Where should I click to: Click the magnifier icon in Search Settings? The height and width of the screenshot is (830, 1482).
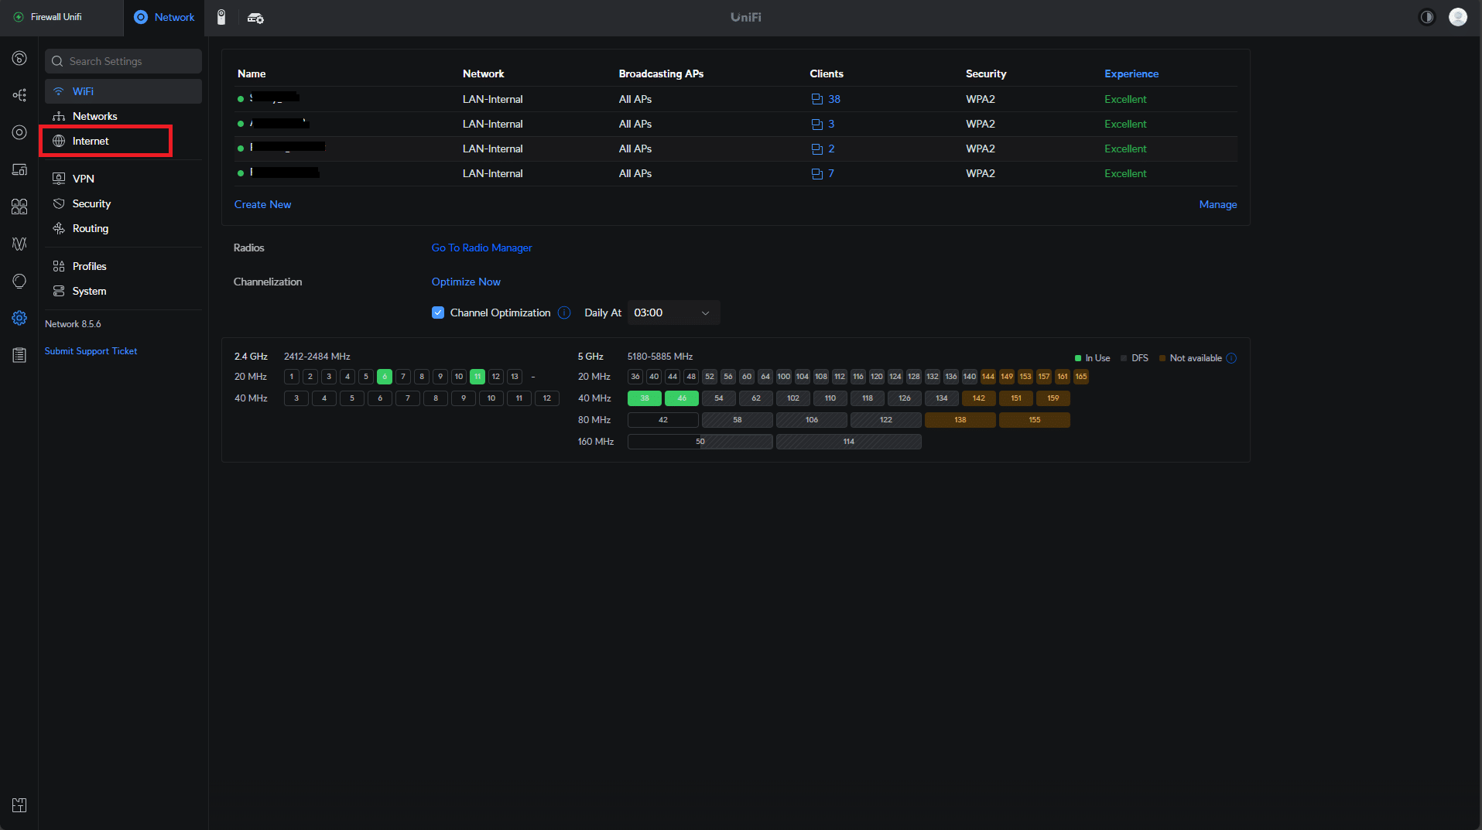[57, 61]
